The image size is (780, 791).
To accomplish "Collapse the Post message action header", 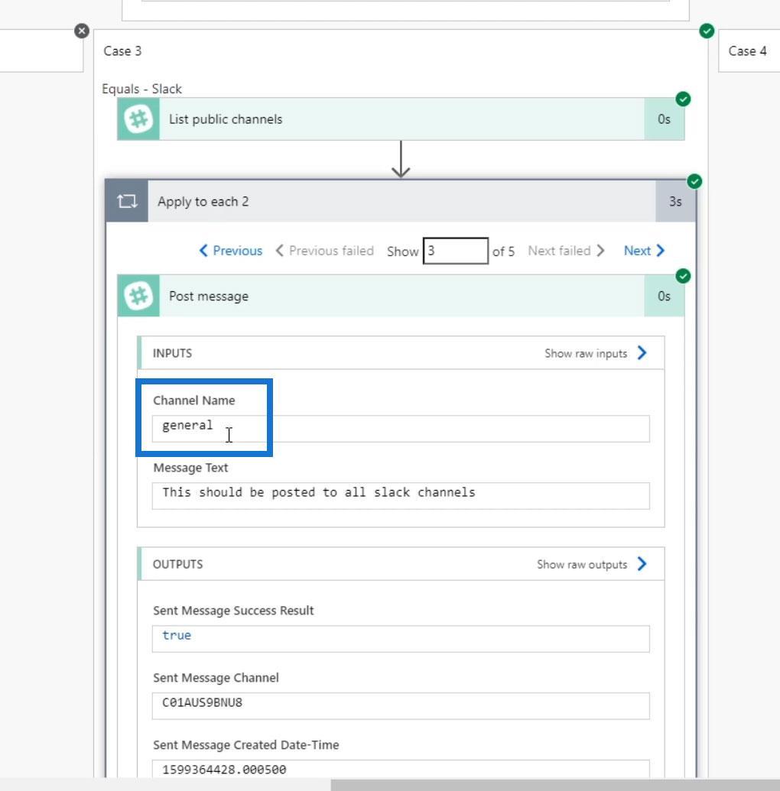I will coord(401,296).
